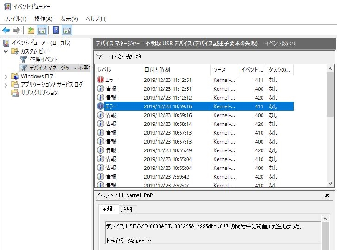Select the event at 2019/12/23 10:57:13 with ID 410
This screenshot has width=337, height=250.
point(194,132)
